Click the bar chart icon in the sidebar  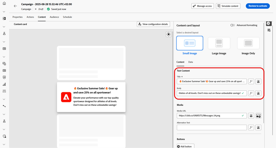4,84
